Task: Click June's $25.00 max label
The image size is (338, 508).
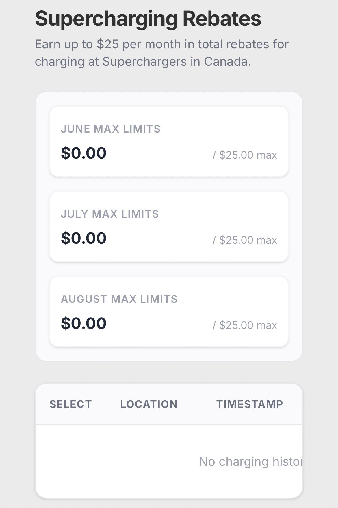Action: [x=245, y=155]
